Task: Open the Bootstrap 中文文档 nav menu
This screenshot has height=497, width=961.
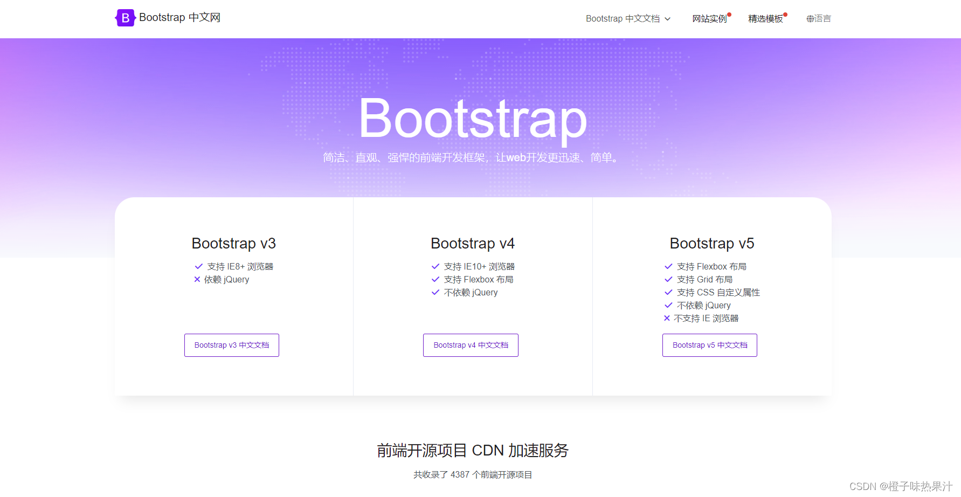Action: pyautogui.click(x=628, y=19)
